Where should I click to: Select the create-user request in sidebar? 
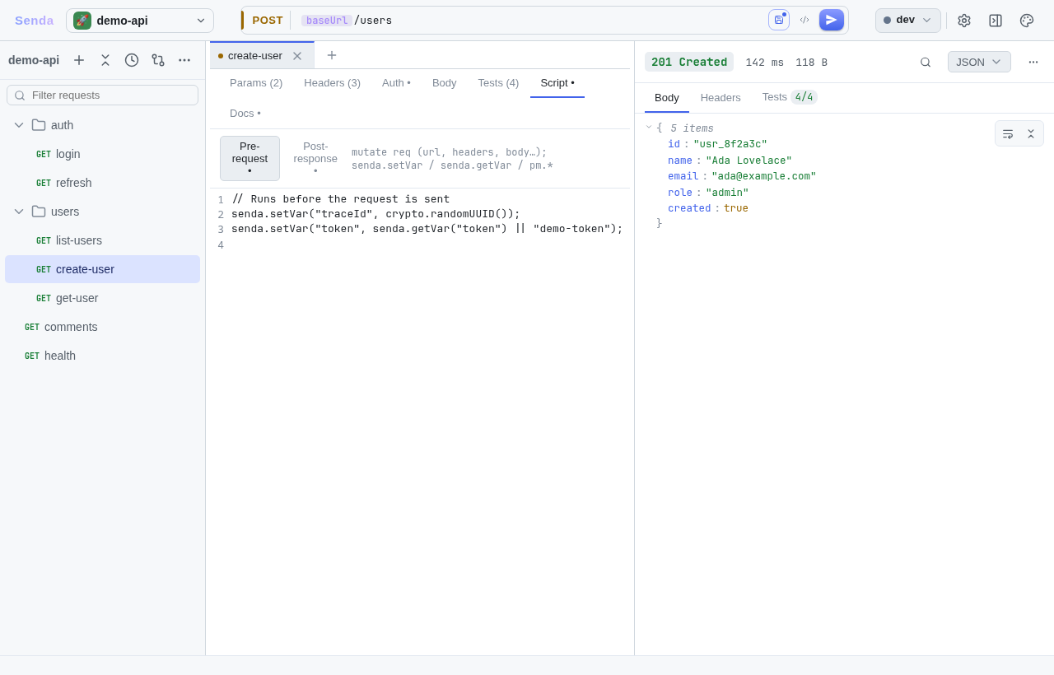pos(102,269)
